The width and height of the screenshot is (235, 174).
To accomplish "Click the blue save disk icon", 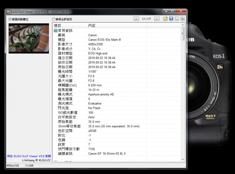I will (x=171, y=19).
